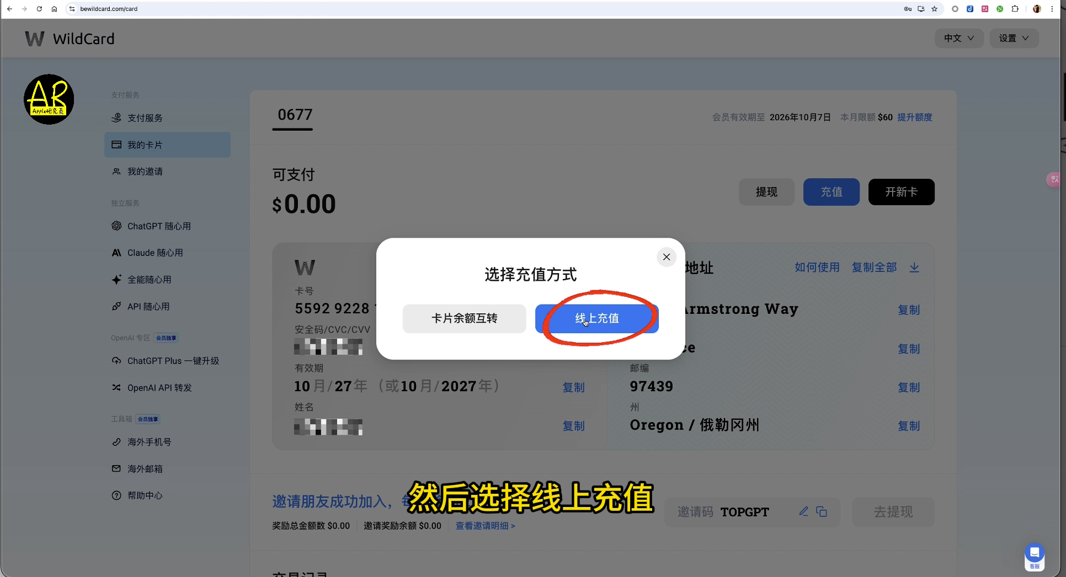Close the 选择充值方式 dialog
The image size is (1066, 577).
tap(667, 257)
